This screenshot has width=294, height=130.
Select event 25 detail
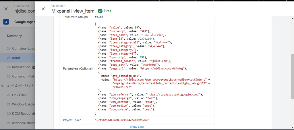tap(17, 58)
